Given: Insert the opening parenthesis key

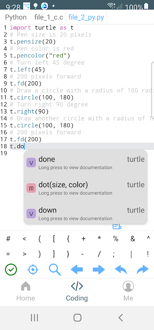Looking at the screenshot, I should coord(40,239).
